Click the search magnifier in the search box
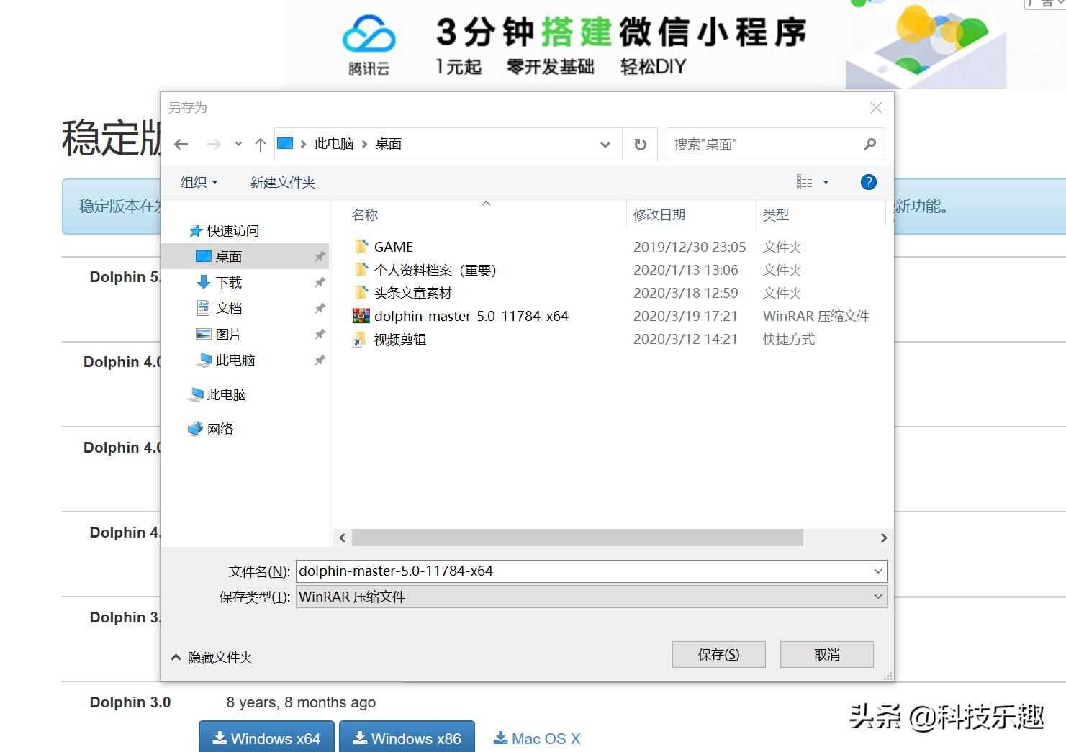 coord(871,144)
